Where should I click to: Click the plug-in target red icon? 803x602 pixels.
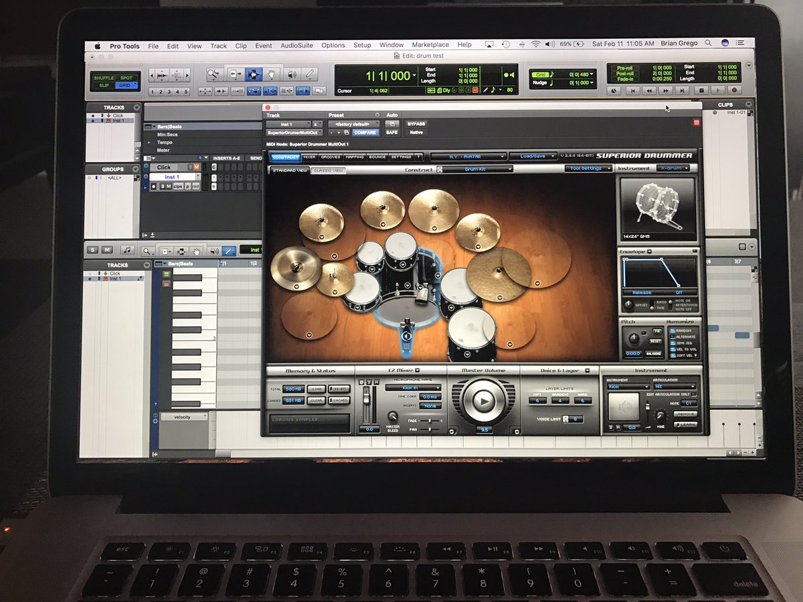coord(697,122)
